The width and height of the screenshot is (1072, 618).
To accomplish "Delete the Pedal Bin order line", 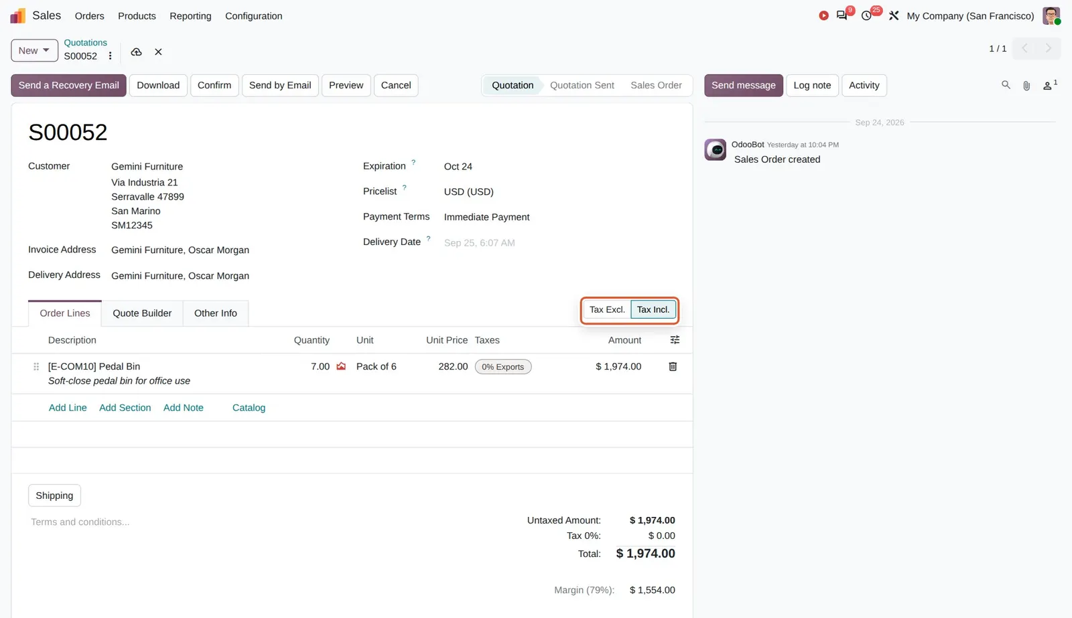I will 673,366.
